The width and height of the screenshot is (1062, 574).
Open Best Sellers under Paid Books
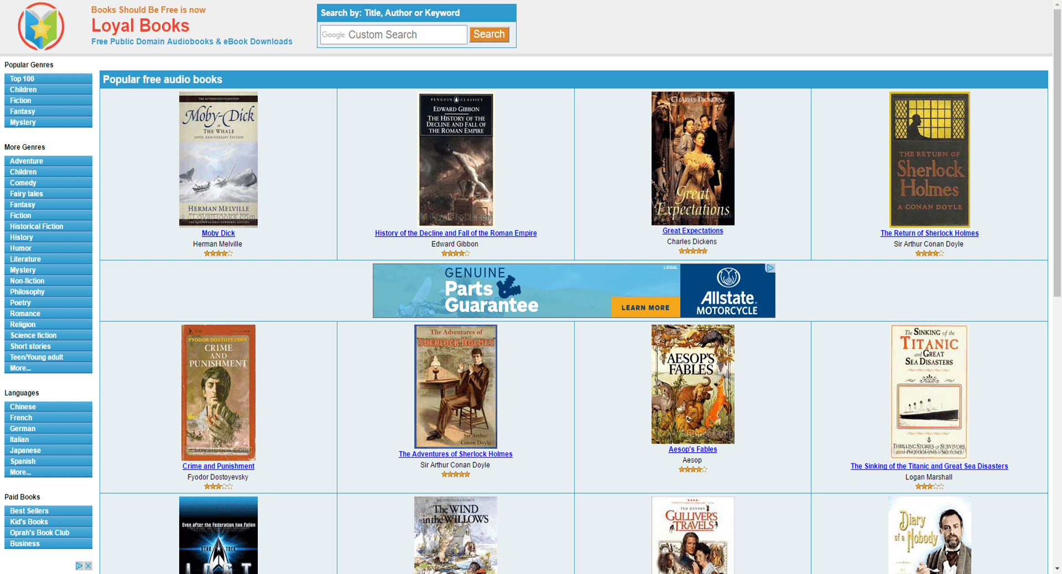click(48, 510)
